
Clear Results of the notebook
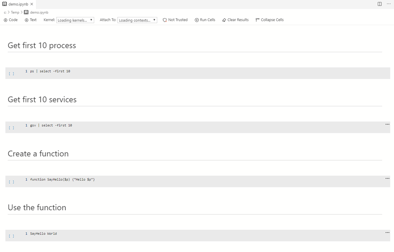(x=236, y=20)
